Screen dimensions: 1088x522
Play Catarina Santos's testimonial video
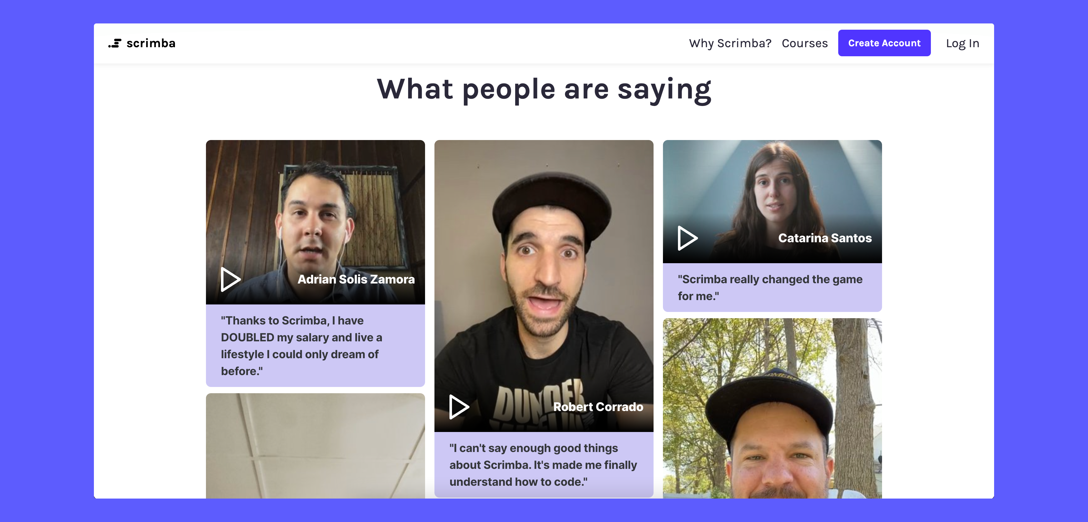pyautogui.click(x=688, y=238)
